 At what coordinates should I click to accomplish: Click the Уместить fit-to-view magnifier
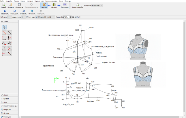point(24,11)
